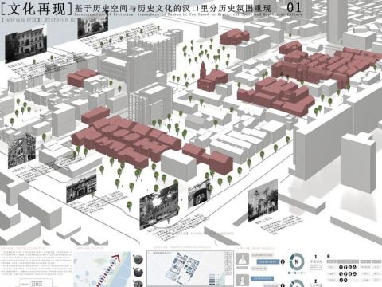The width and height of the screenshot is (382, 287).
Task: Open the large tree-covered courtyard photo
Action: 159,206
